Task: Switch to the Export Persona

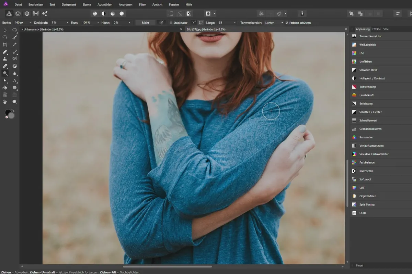Action: 45,14
